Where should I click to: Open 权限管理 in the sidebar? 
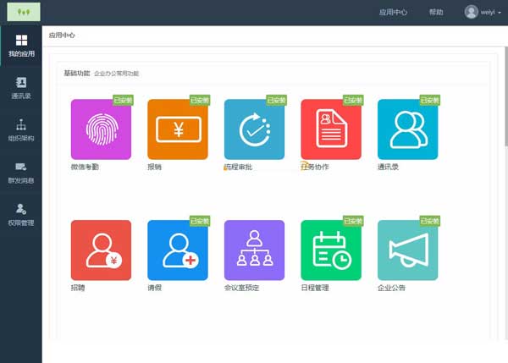click(21, 215)
